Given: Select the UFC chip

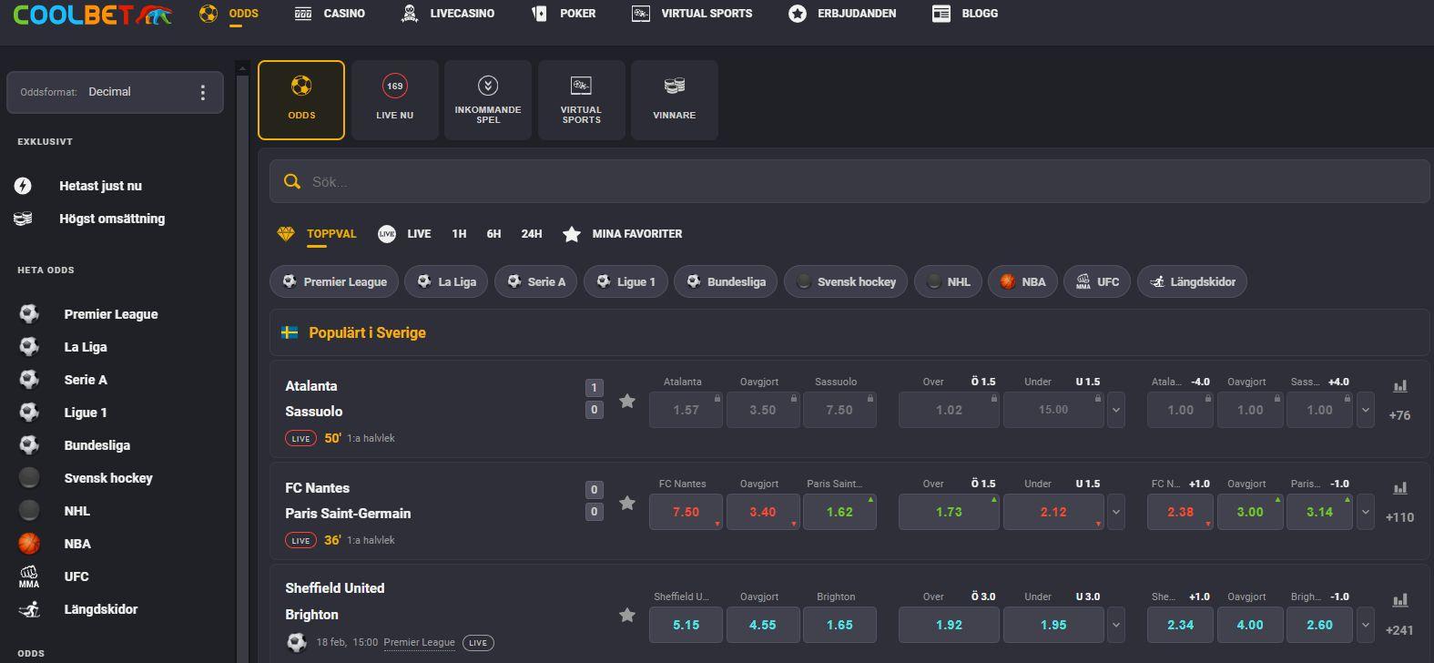Looking at the screenshot, I should tap(1097, 281).
